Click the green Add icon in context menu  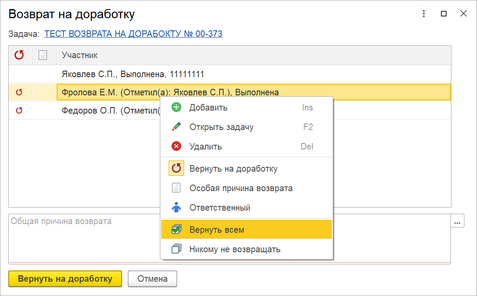pos(176,107)
